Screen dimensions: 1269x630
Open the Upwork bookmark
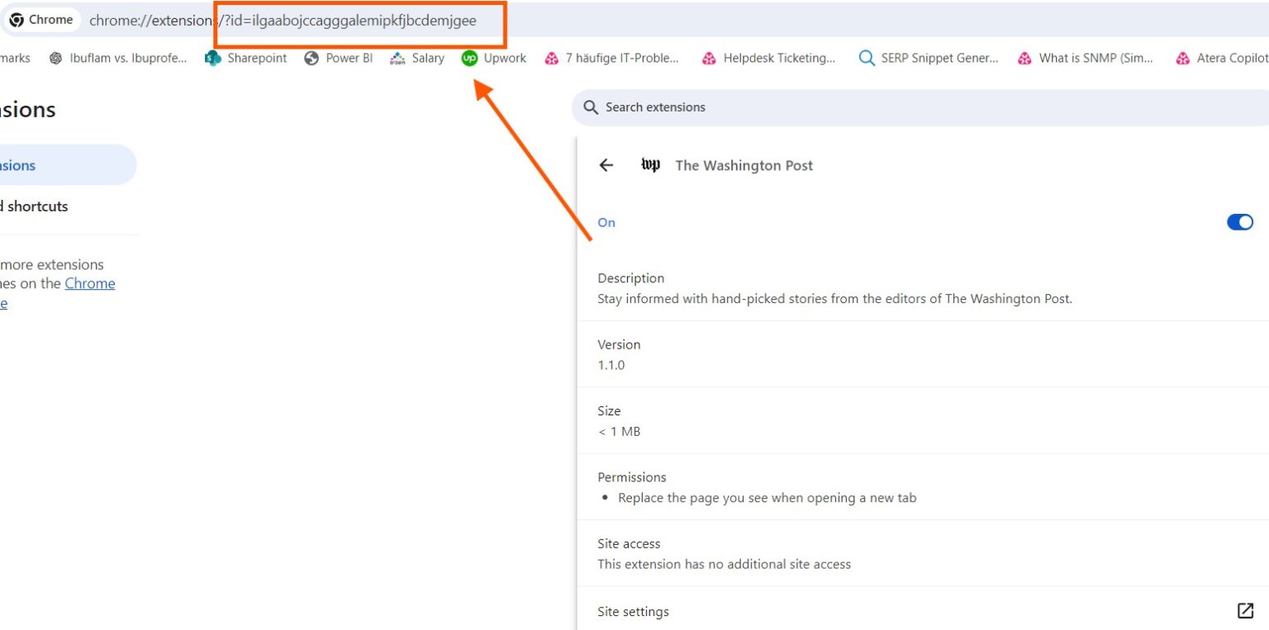[494, 58]
